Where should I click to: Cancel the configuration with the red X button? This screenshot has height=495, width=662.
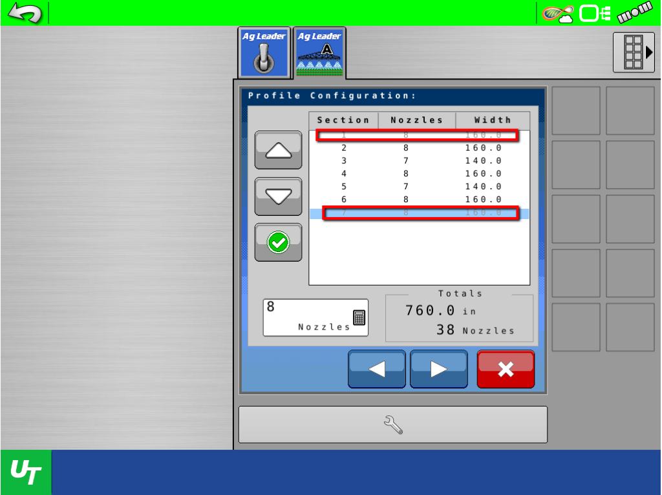click(x=506, y=368)
